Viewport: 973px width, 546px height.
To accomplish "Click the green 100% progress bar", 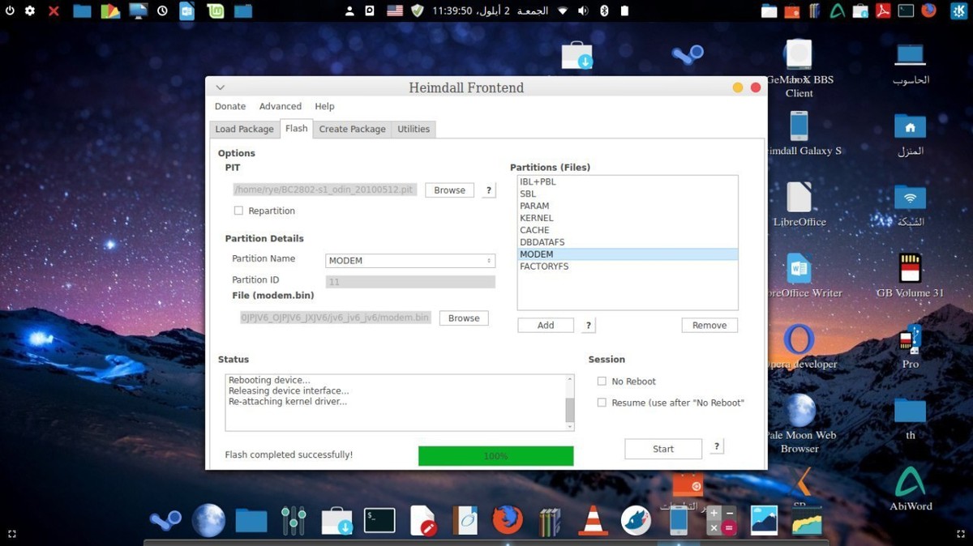I will pos(495,455).
